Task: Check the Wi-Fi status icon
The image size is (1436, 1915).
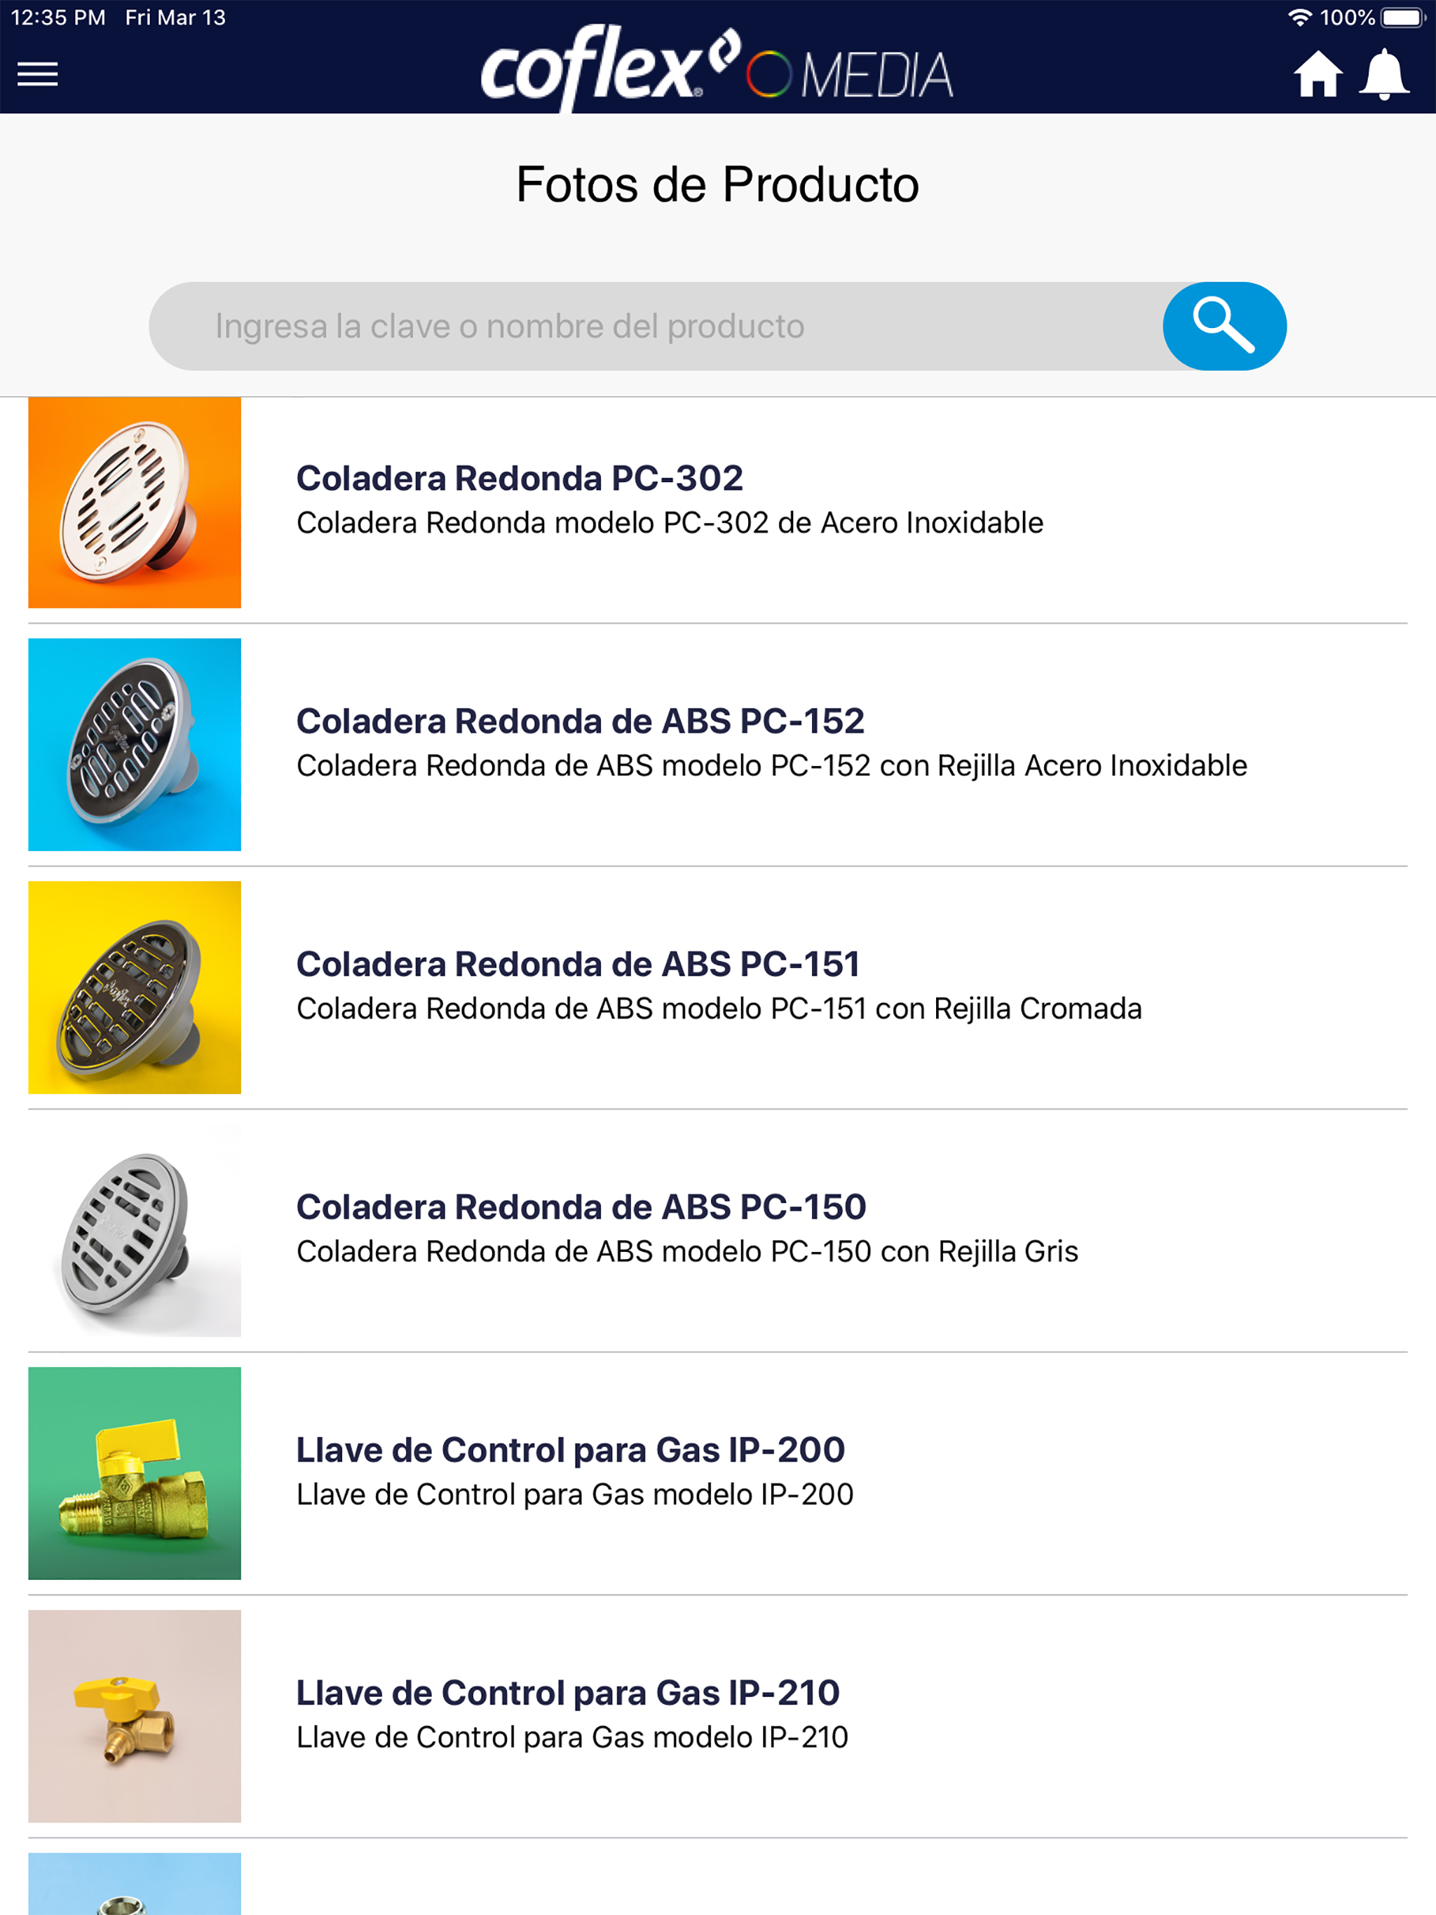Action: (x=1299, y=18)
